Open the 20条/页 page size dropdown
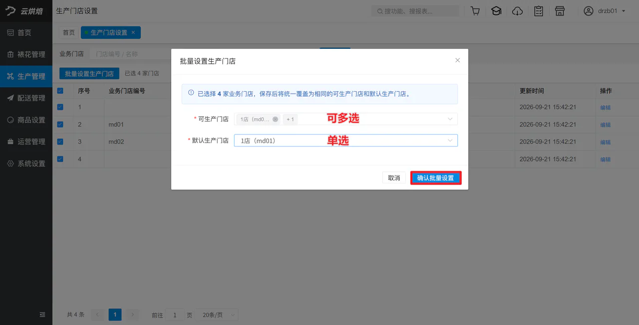639x325 pixels. point(217,315)
